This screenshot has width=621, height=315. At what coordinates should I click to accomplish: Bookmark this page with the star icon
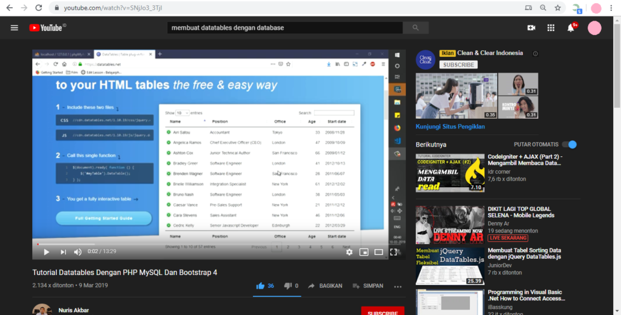558,7
